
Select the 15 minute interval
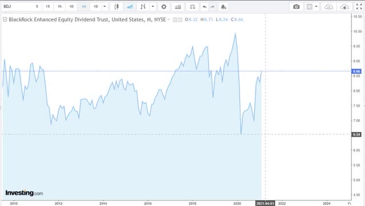click(x=48, y=6)
